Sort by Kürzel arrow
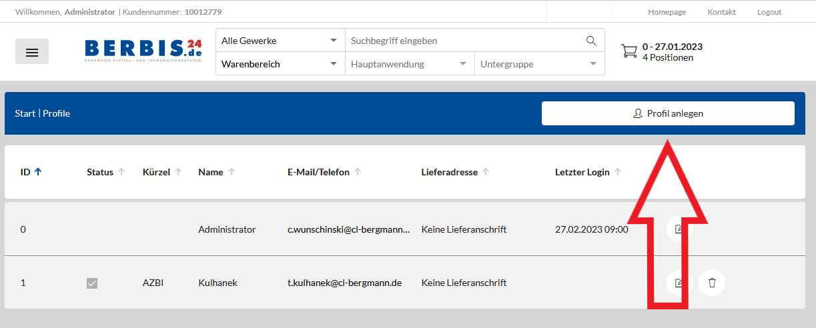816x328 pixels. pyautogui.click(x=178, y=172)
